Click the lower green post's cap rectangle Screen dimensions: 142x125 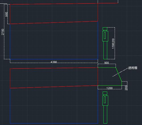[105, 93]
